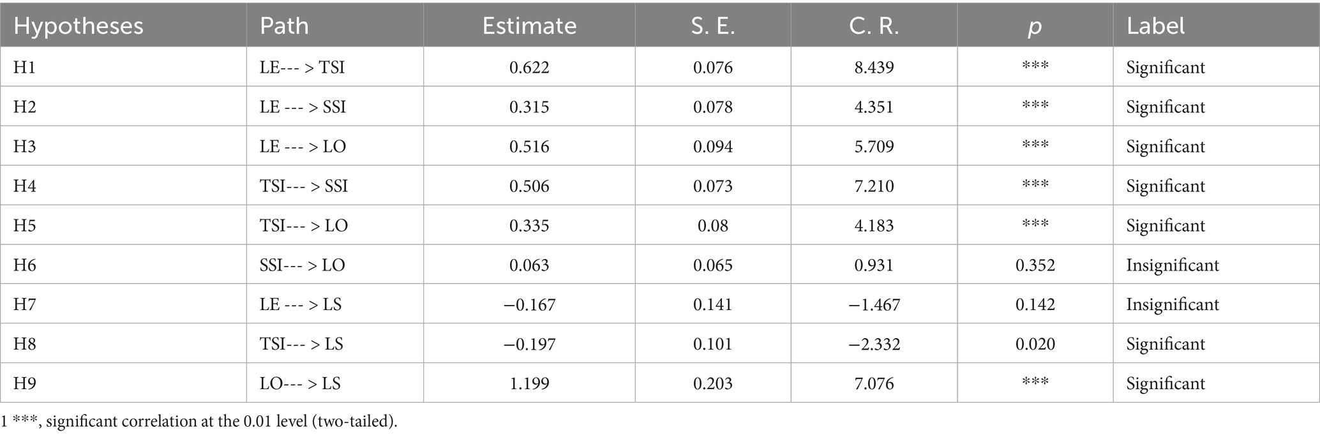Select the H1 hypothesis cell
This screenshot has height=437, width=1320.
pyautogui.click(x=25, y=67)
